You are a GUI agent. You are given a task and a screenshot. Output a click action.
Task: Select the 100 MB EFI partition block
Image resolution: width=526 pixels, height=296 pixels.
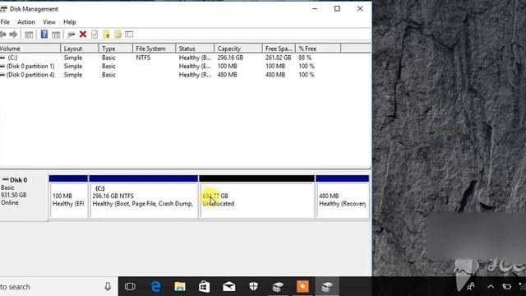68,197
